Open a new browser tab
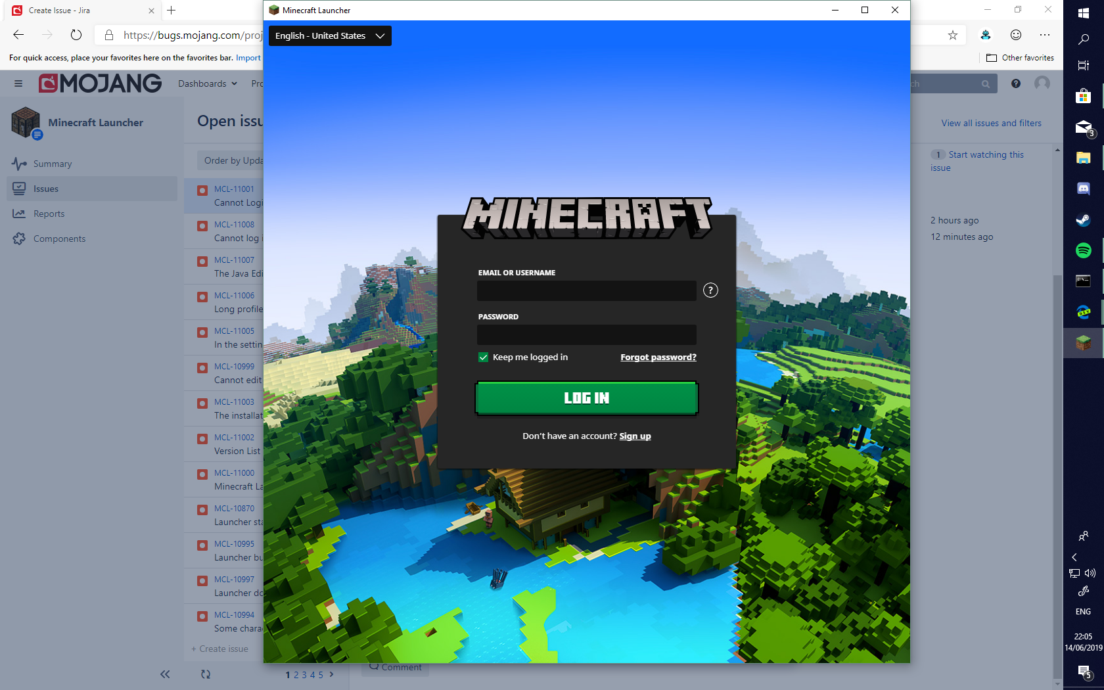This screenshot has width=1104, height=690. click(172, 11)
